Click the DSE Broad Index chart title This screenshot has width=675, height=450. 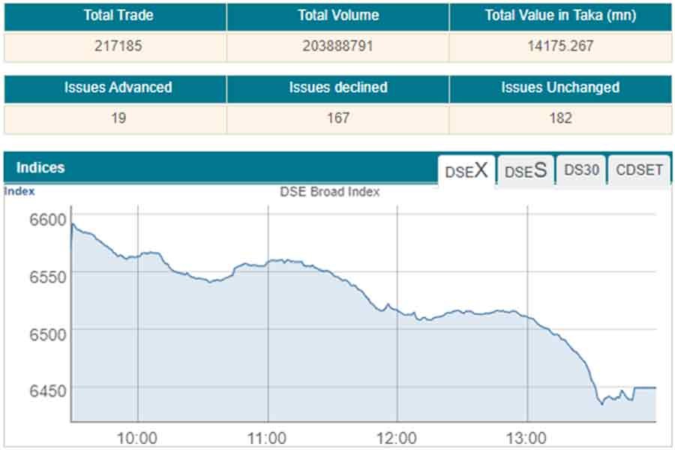330,191
